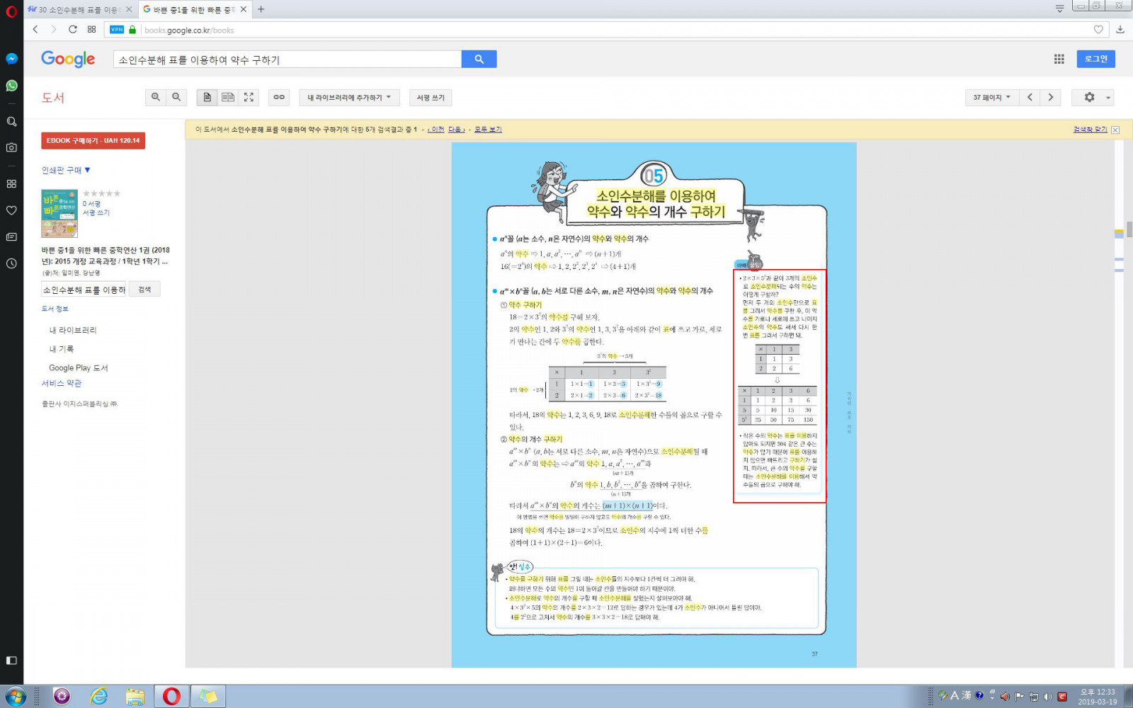Open the settings gear menu
Image resolution: width=1133 pixels, height=708 pixels.
(x=1089, y=97)
